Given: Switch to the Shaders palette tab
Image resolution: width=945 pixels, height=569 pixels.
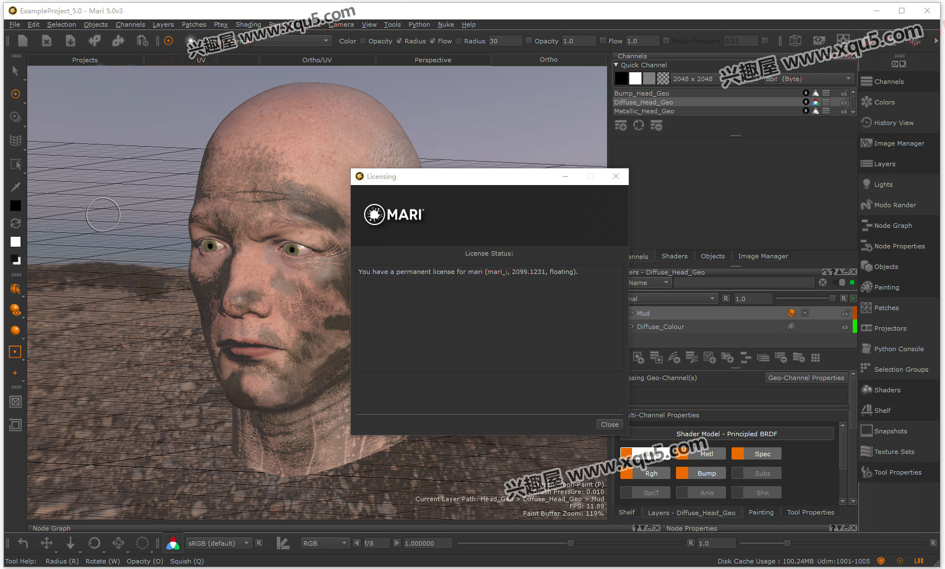Looking at the screenshot, I should [x=674, y=256].
